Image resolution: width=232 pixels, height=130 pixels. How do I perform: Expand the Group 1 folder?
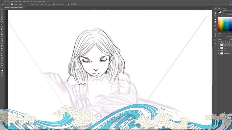[221, 51]
